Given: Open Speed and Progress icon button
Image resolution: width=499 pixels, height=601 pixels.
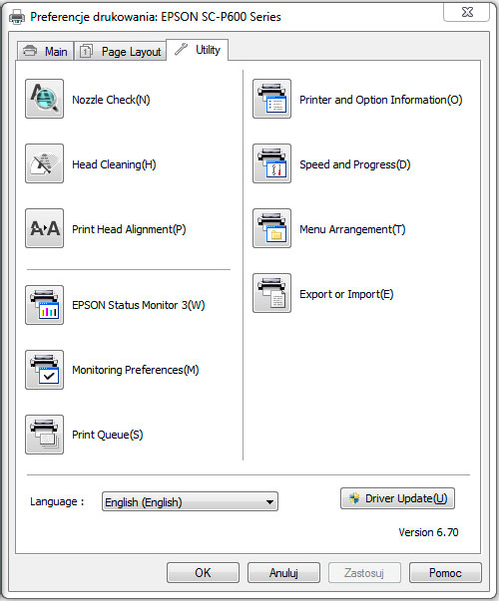Looking at the screenshot, I should coord(271,163).
